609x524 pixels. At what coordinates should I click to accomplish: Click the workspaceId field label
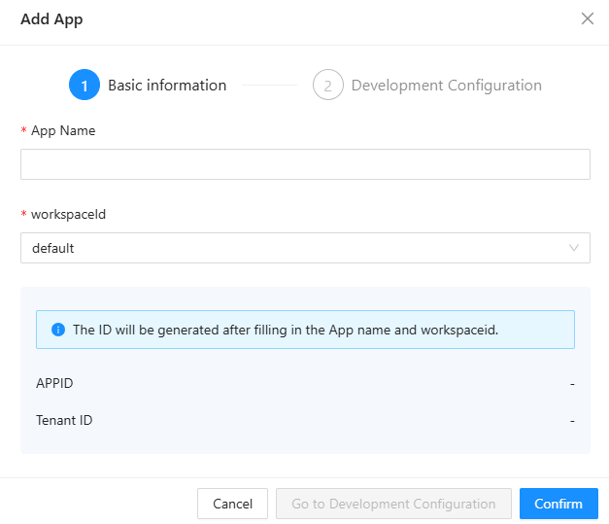click(x=68, y=214)
